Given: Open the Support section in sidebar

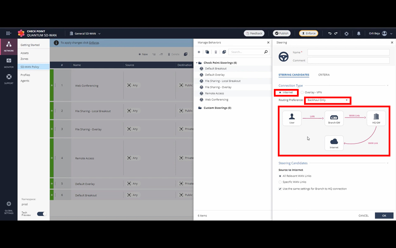Looking at the screenshot, I should coord(9,79).
